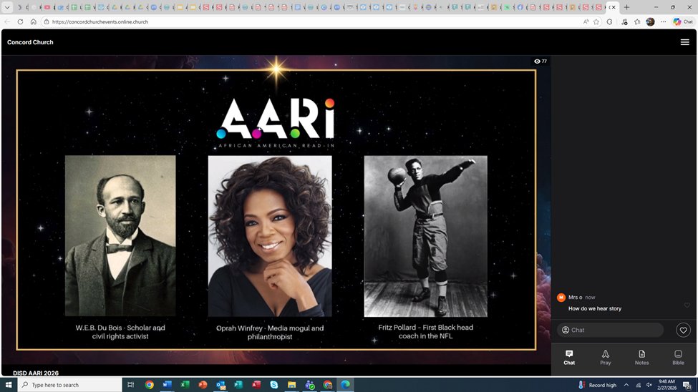Open Publisher from taskbar
The height and width of the screenshot is (392, 698).
click(x=238, y=384)
